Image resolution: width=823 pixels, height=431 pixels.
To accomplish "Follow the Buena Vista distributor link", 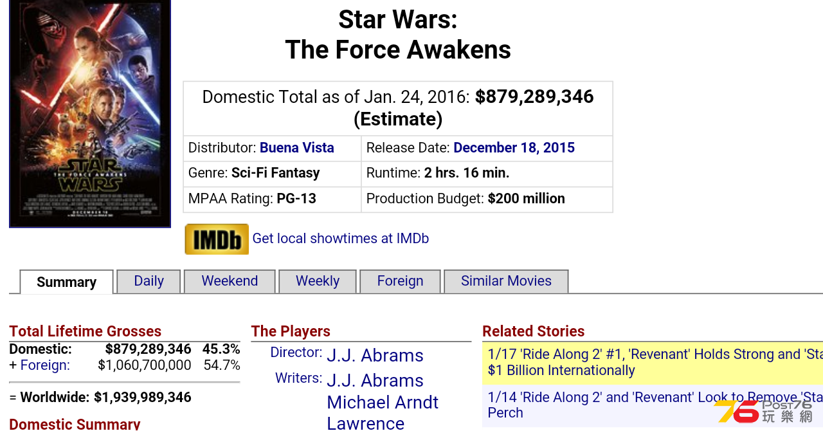I will click(297, 147).
